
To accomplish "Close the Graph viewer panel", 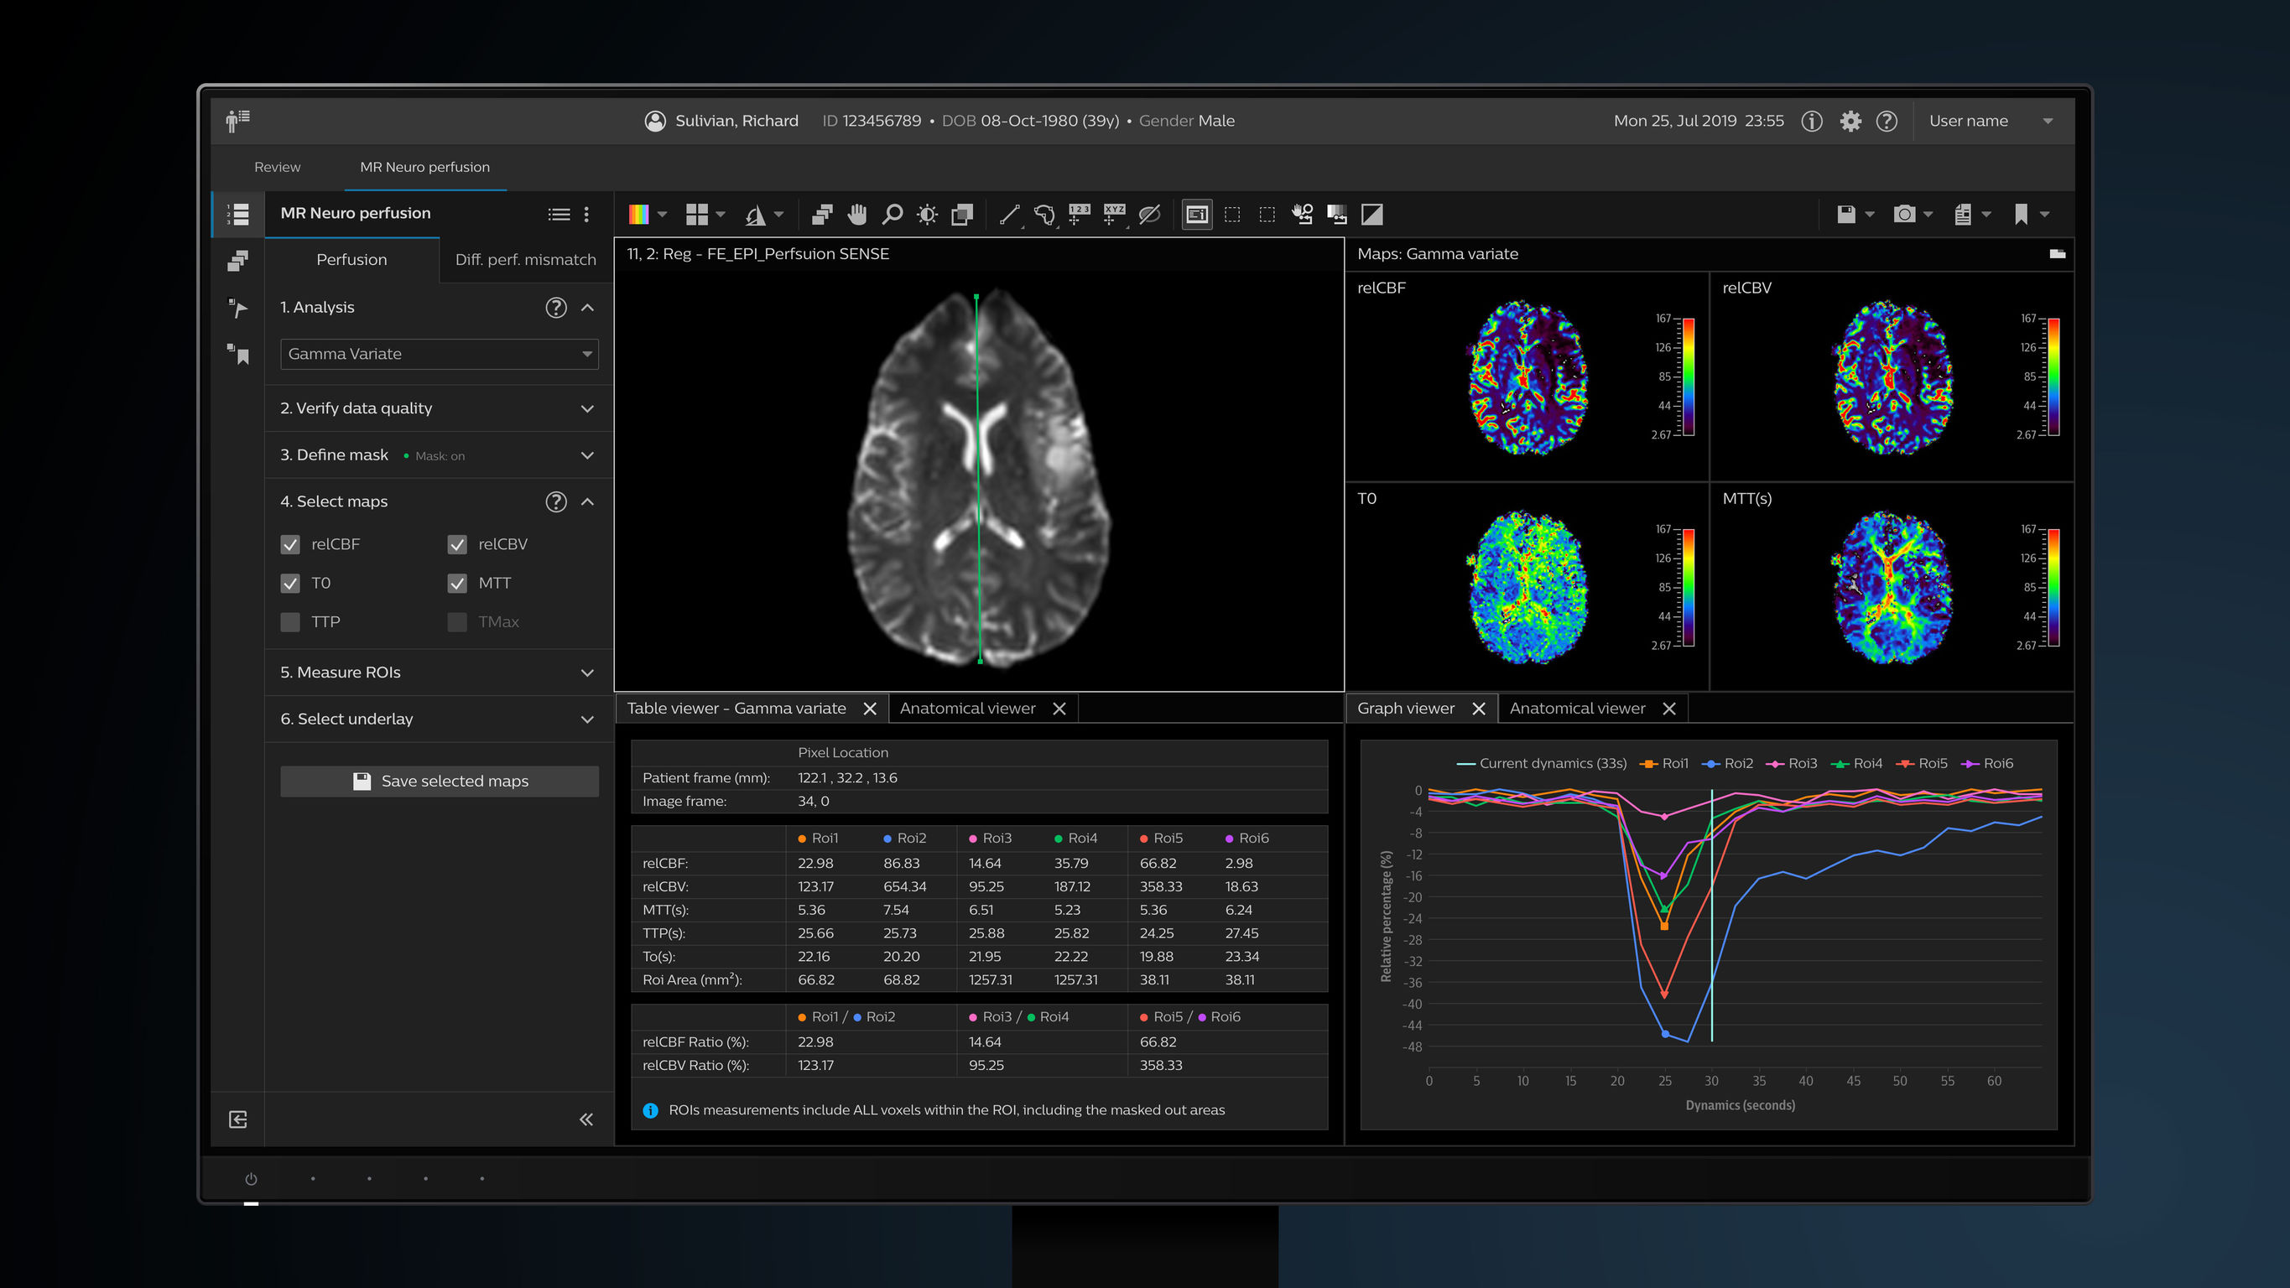I will [x=1478, y=708].
